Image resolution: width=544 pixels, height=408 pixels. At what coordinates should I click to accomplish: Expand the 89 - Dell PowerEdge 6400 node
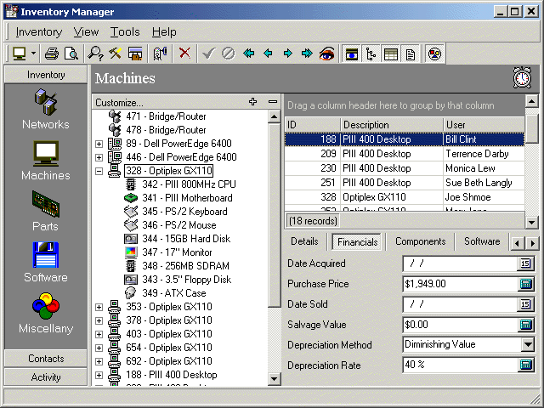(99, 144)
